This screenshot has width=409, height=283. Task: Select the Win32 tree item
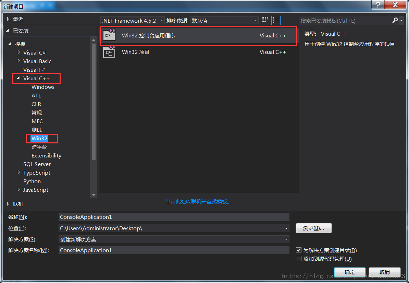39,138
